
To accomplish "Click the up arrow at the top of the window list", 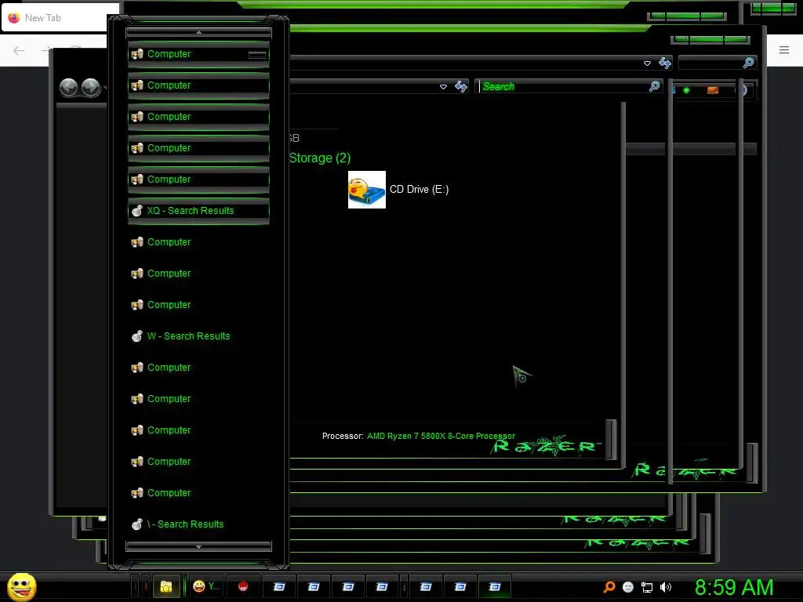I will 198,33.
